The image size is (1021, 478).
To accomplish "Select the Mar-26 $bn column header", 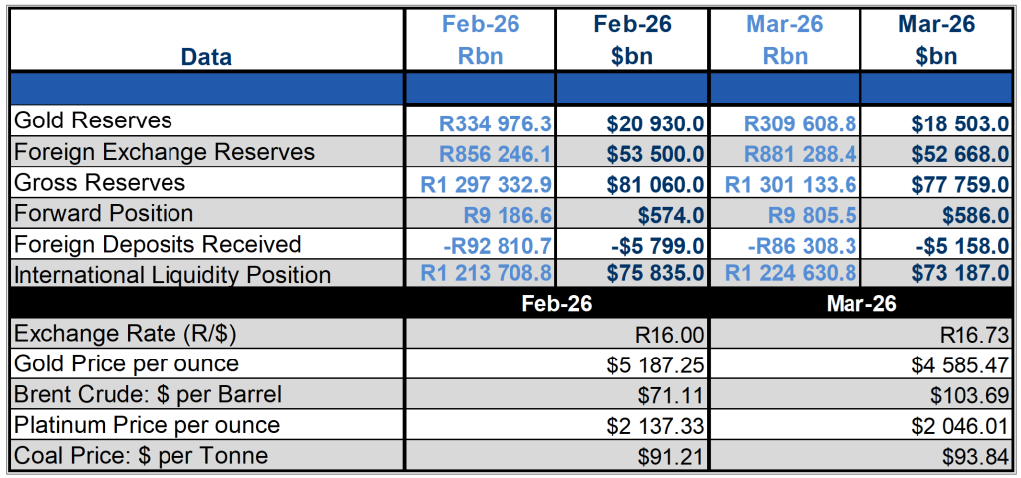I will coord(935,40).
